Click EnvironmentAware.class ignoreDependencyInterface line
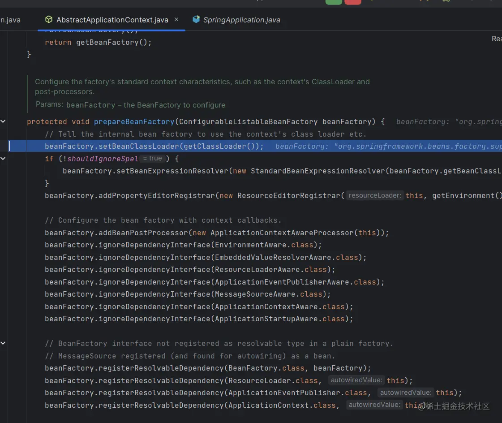Image resolution: width=502 pixels, height=423 pixels. click(x=183, y=245)
